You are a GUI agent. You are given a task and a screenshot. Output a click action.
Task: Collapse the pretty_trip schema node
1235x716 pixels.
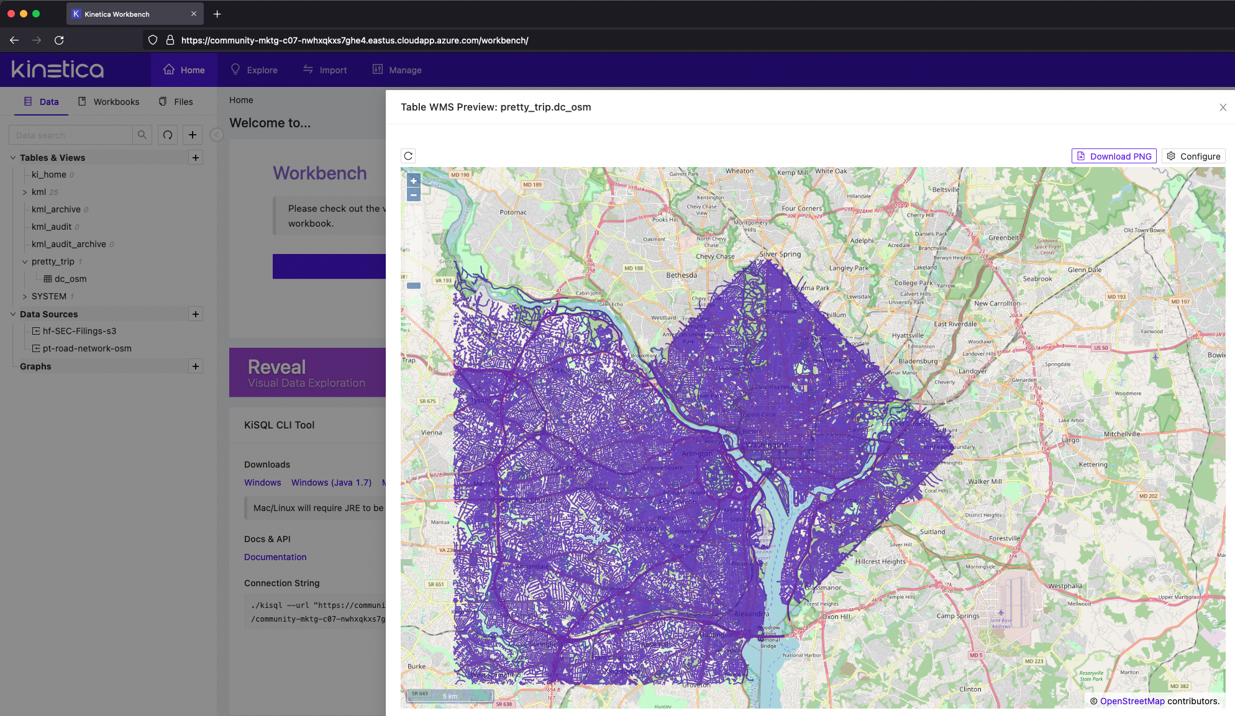(x=25, y=262)
